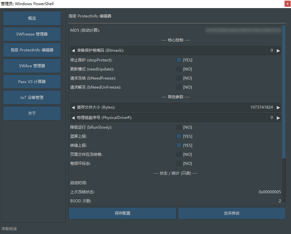Click the vertical scrollbar thumb
Viewport: 291px width, 234px height.
[x=284, y=92]
